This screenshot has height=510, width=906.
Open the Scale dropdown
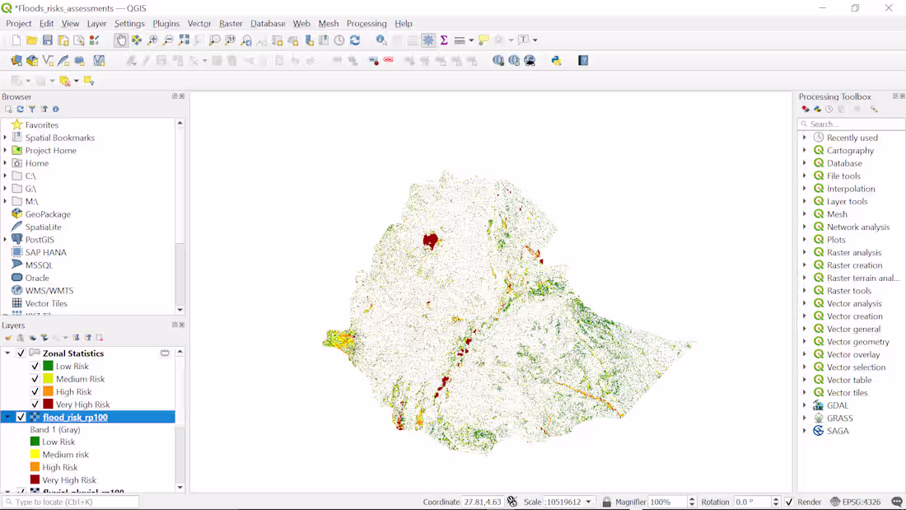point(586,502)
